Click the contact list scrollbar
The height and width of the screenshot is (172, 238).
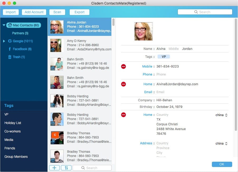pyautogui.click(x=113, y=22)
